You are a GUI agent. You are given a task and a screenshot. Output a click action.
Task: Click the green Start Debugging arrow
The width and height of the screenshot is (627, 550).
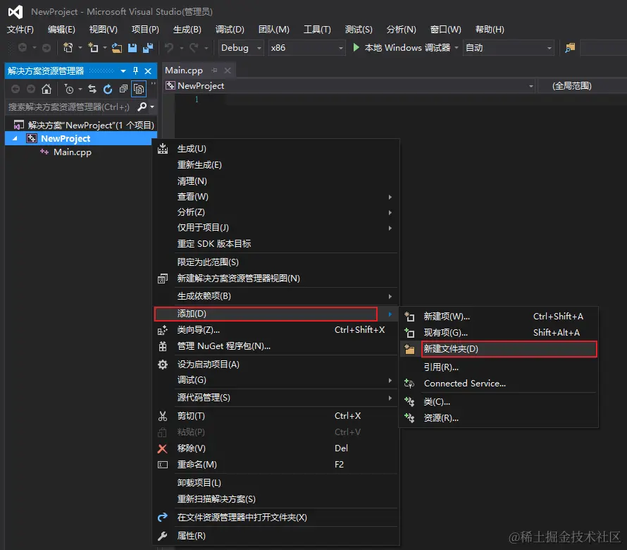coord(356,48)
